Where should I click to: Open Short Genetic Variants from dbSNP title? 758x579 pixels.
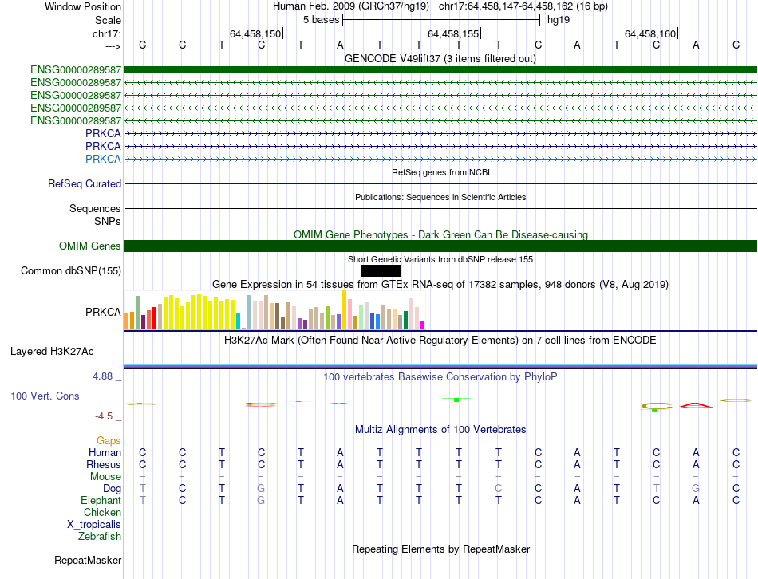440,259
